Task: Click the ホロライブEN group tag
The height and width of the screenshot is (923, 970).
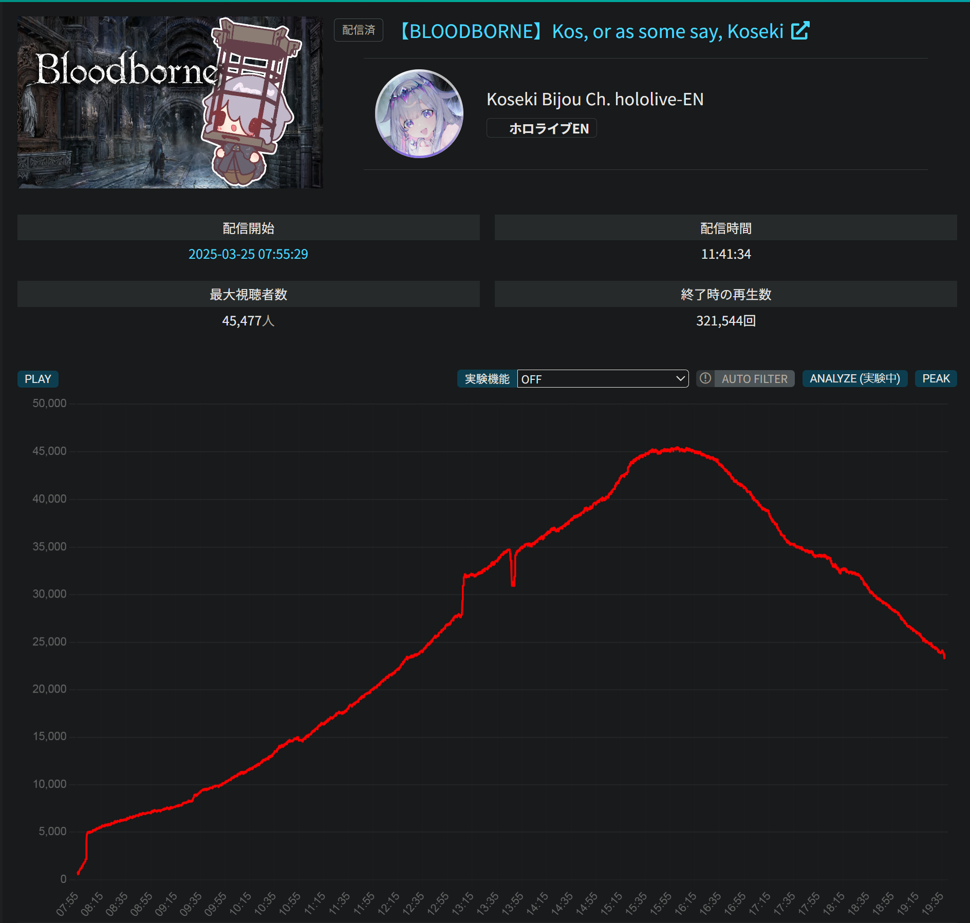Action: click(x=542, y=128)
